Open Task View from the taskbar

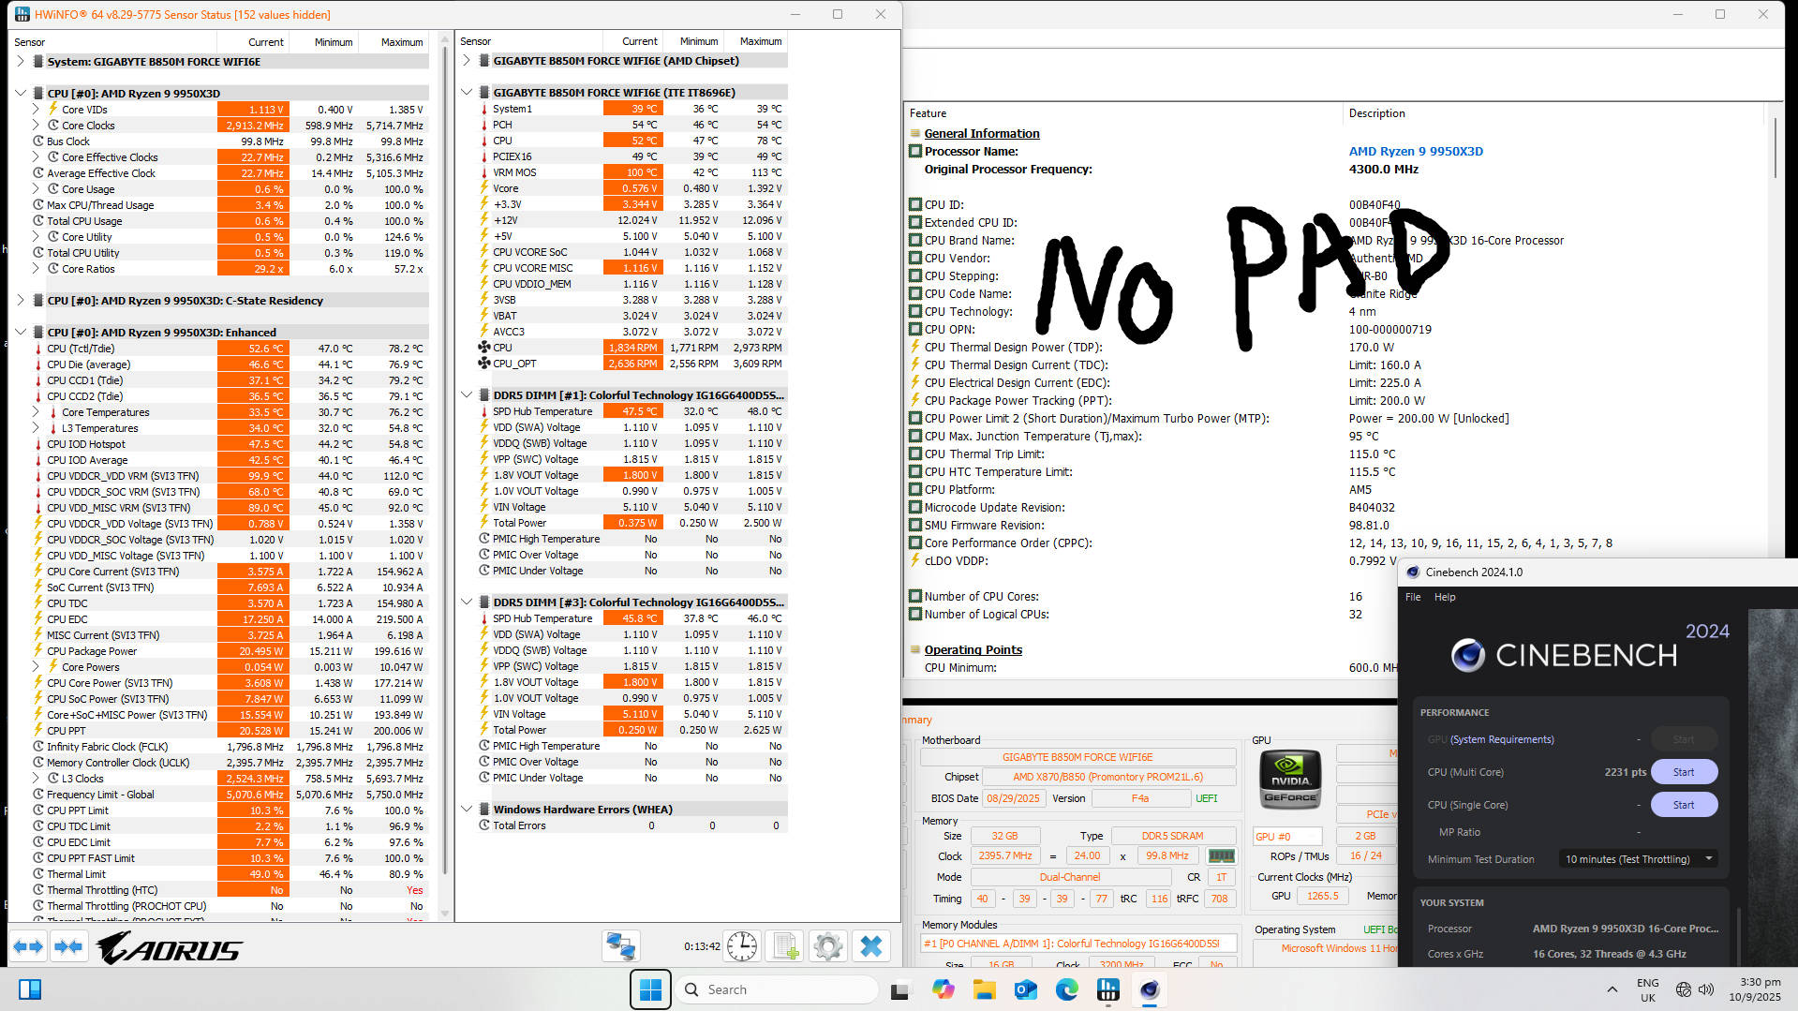900,989
